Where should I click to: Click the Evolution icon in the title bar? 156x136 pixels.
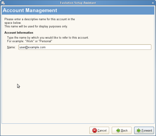[x=3, y=3]
